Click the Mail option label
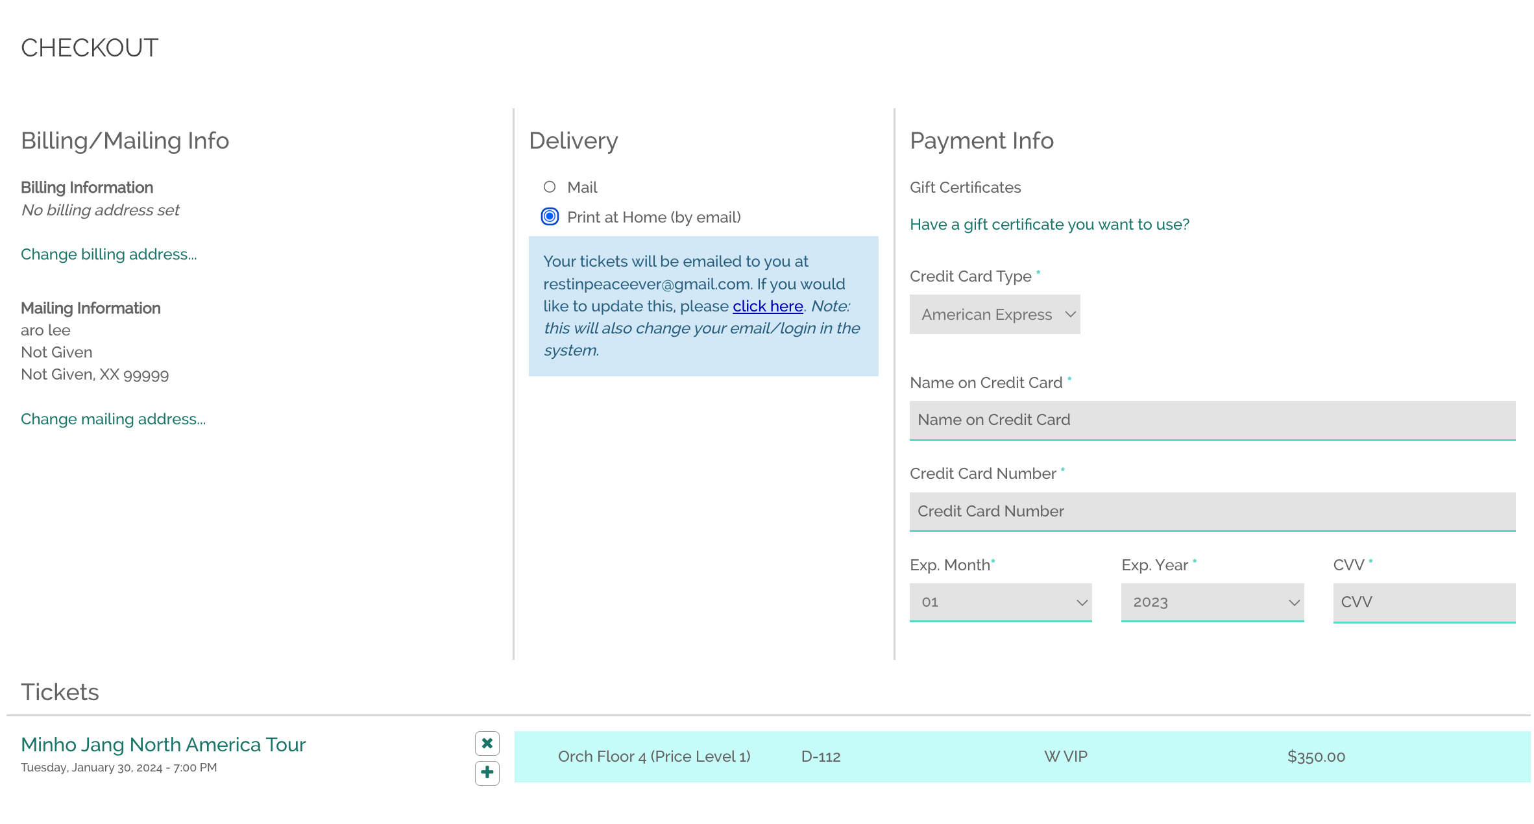The width and height of the screenshot is (1534, 824). (582, 188)
